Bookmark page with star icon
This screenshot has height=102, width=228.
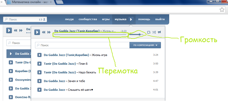(222, 10)
